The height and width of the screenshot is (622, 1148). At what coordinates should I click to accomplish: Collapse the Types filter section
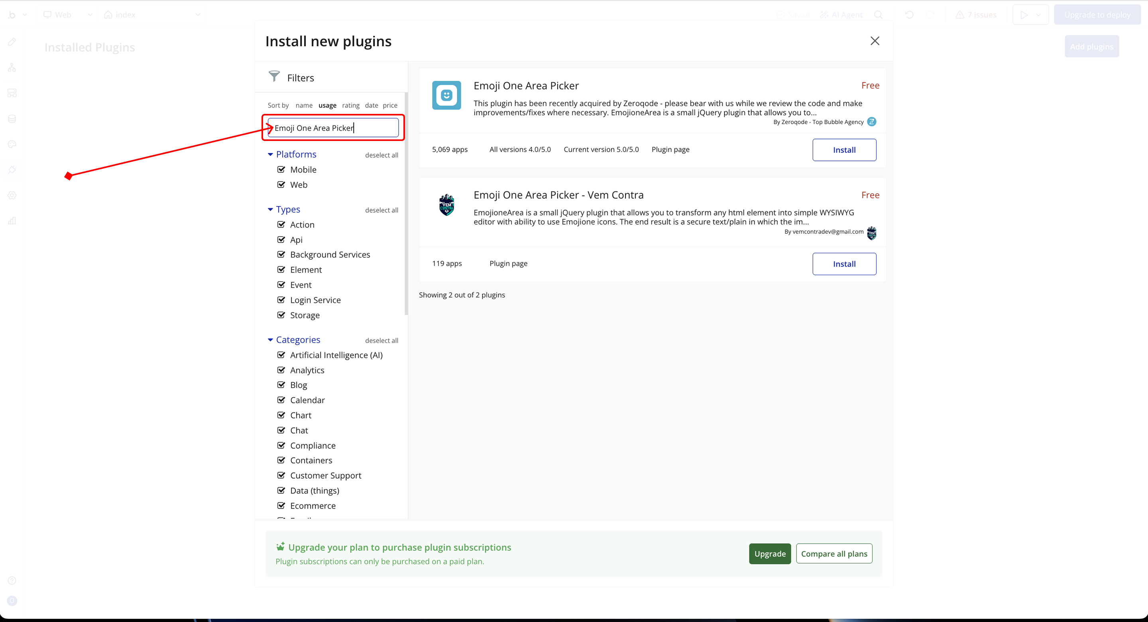(x=270, y=209)
